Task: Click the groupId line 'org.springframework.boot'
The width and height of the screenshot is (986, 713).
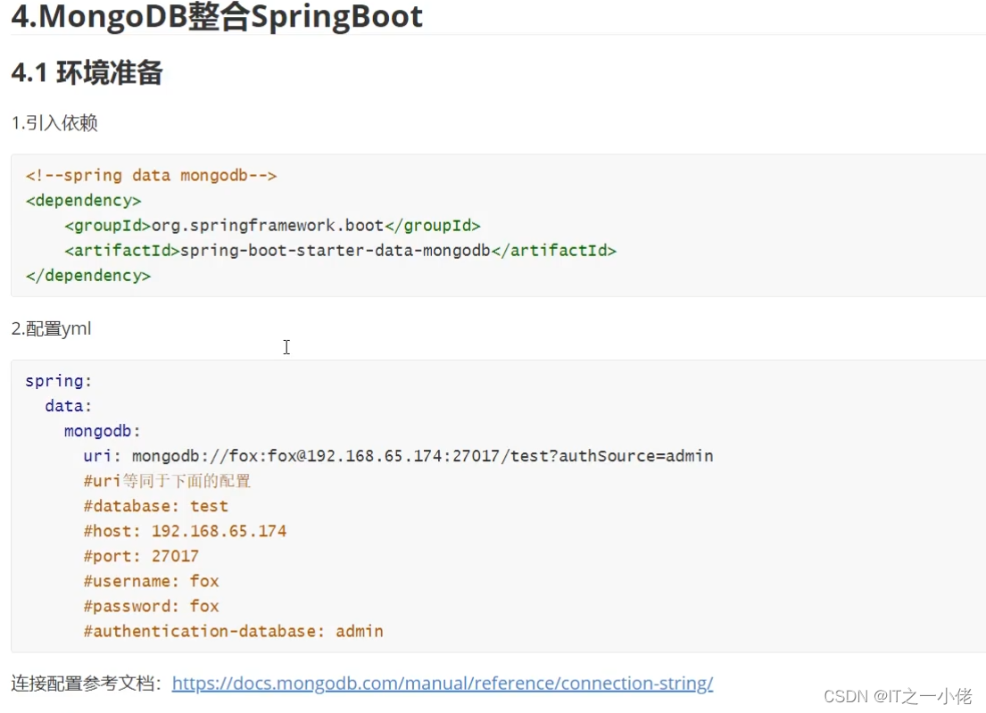Action: click(x=272, y=226)
